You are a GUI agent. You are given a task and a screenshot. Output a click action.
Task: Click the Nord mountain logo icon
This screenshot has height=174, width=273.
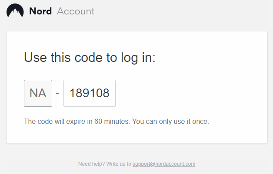(15, 10)
